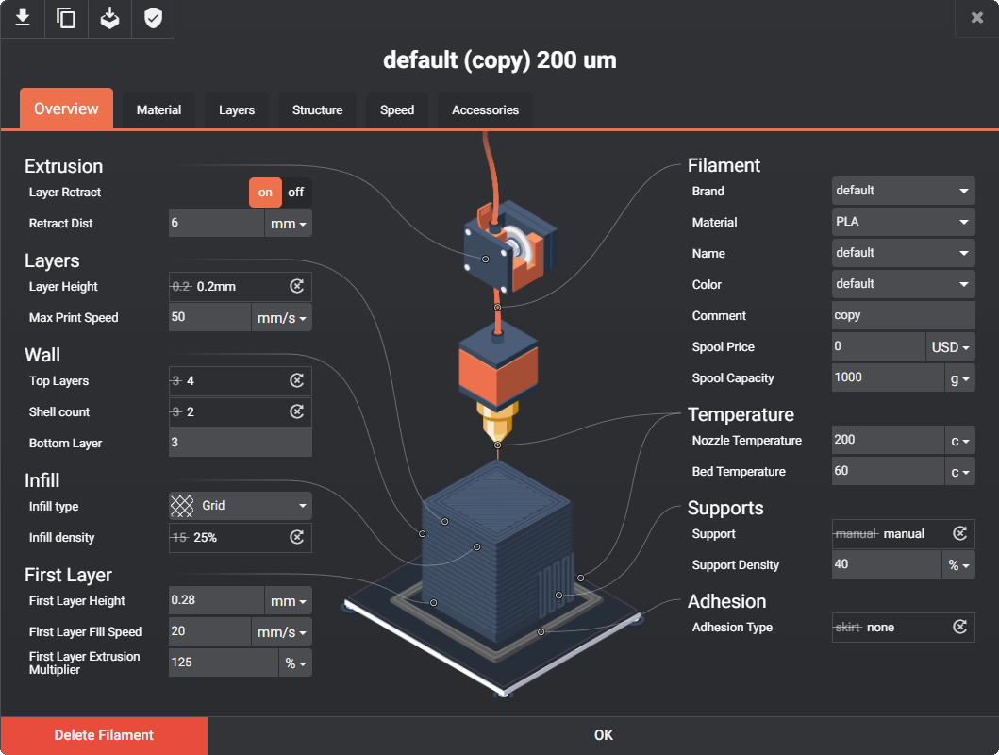999x755 pixels.
Task: Reset Top Layers override icon
Action: coord(297,380)
